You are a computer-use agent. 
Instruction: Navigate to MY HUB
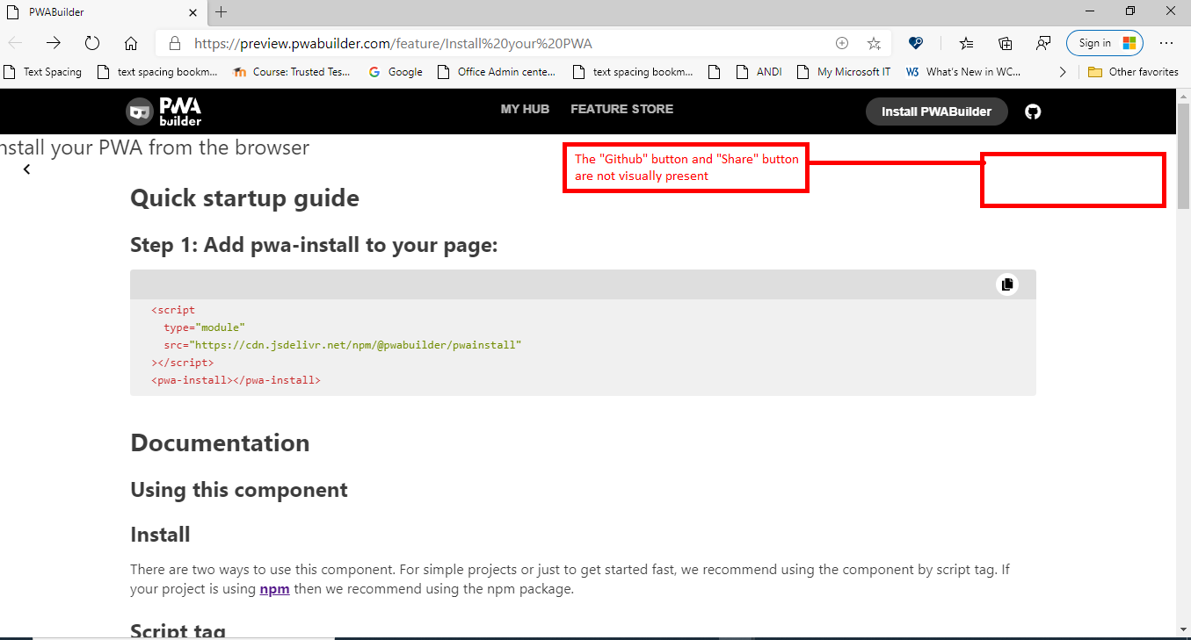click(525, 109)
